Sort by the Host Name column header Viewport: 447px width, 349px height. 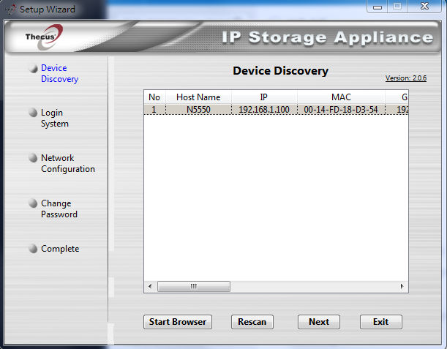[198, 97]
